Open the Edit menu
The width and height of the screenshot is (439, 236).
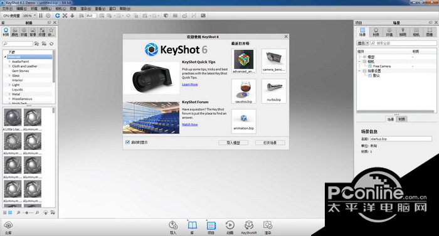pyautogui.click(x=21, y=9)
